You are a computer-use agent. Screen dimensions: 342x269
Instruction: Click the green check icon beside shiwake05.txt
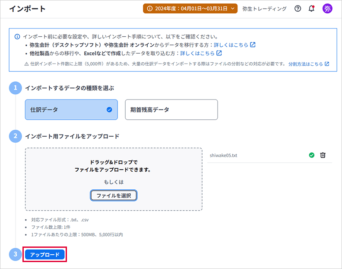(312, 155)
